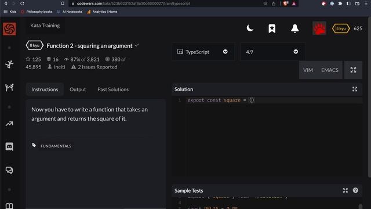Screen dimensions: 371x209
Task: Open the TypeScript language dropdown
Action: (203, 52)
